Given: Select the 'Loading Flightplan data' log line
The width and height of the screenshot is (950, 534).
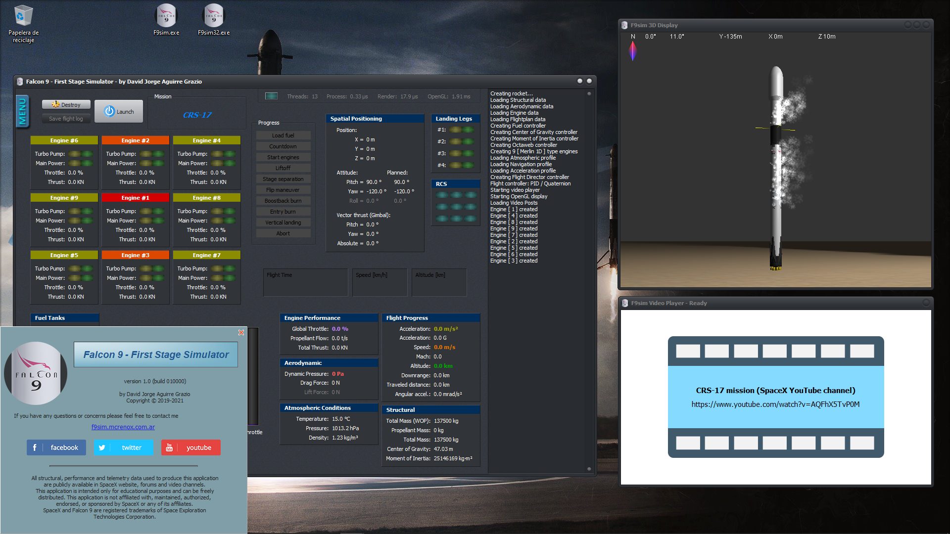Looking at the screenshot, I should [518, 119].
